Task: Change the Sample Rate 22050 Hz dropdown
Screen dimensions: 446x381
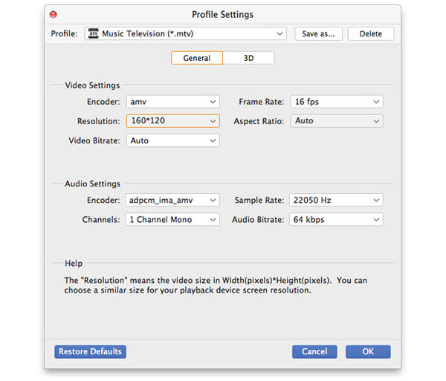Action: pyautogui.click(x=337, y=201)
